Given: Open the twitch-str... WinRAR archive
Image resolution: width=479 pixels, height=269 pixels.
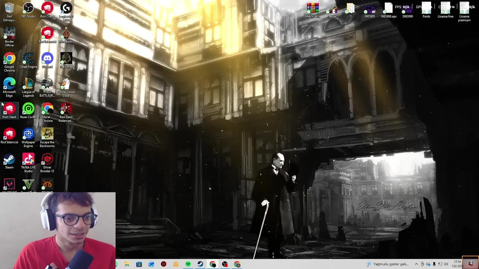Looking at the screenshot, I should coord(313,10).
